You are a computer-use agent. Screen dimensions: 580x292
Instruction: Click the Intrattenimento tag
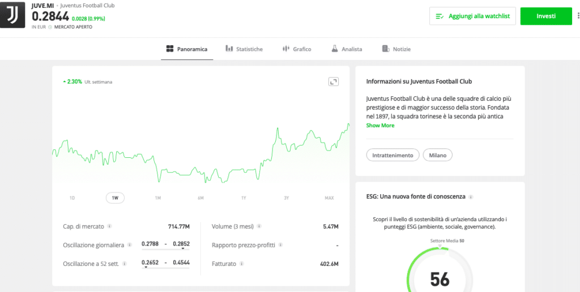click(393, 155)
